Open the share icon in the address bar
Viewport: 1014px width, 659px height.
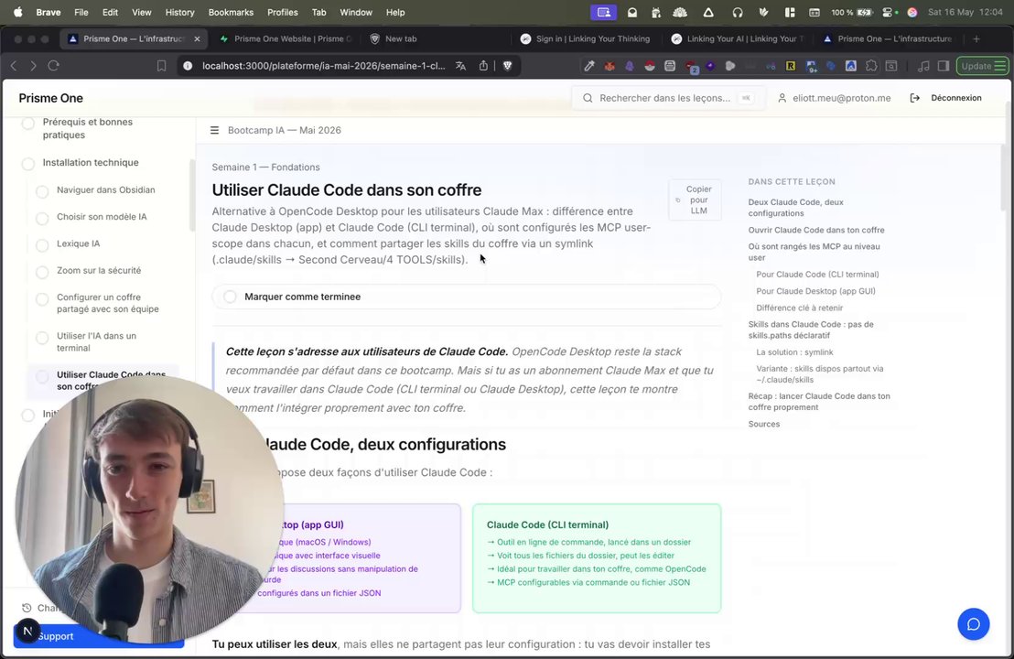click(x=483, y=66)
